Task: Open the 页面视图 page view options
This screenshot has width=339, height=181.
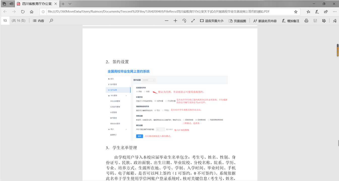Action: pos(237,21)
